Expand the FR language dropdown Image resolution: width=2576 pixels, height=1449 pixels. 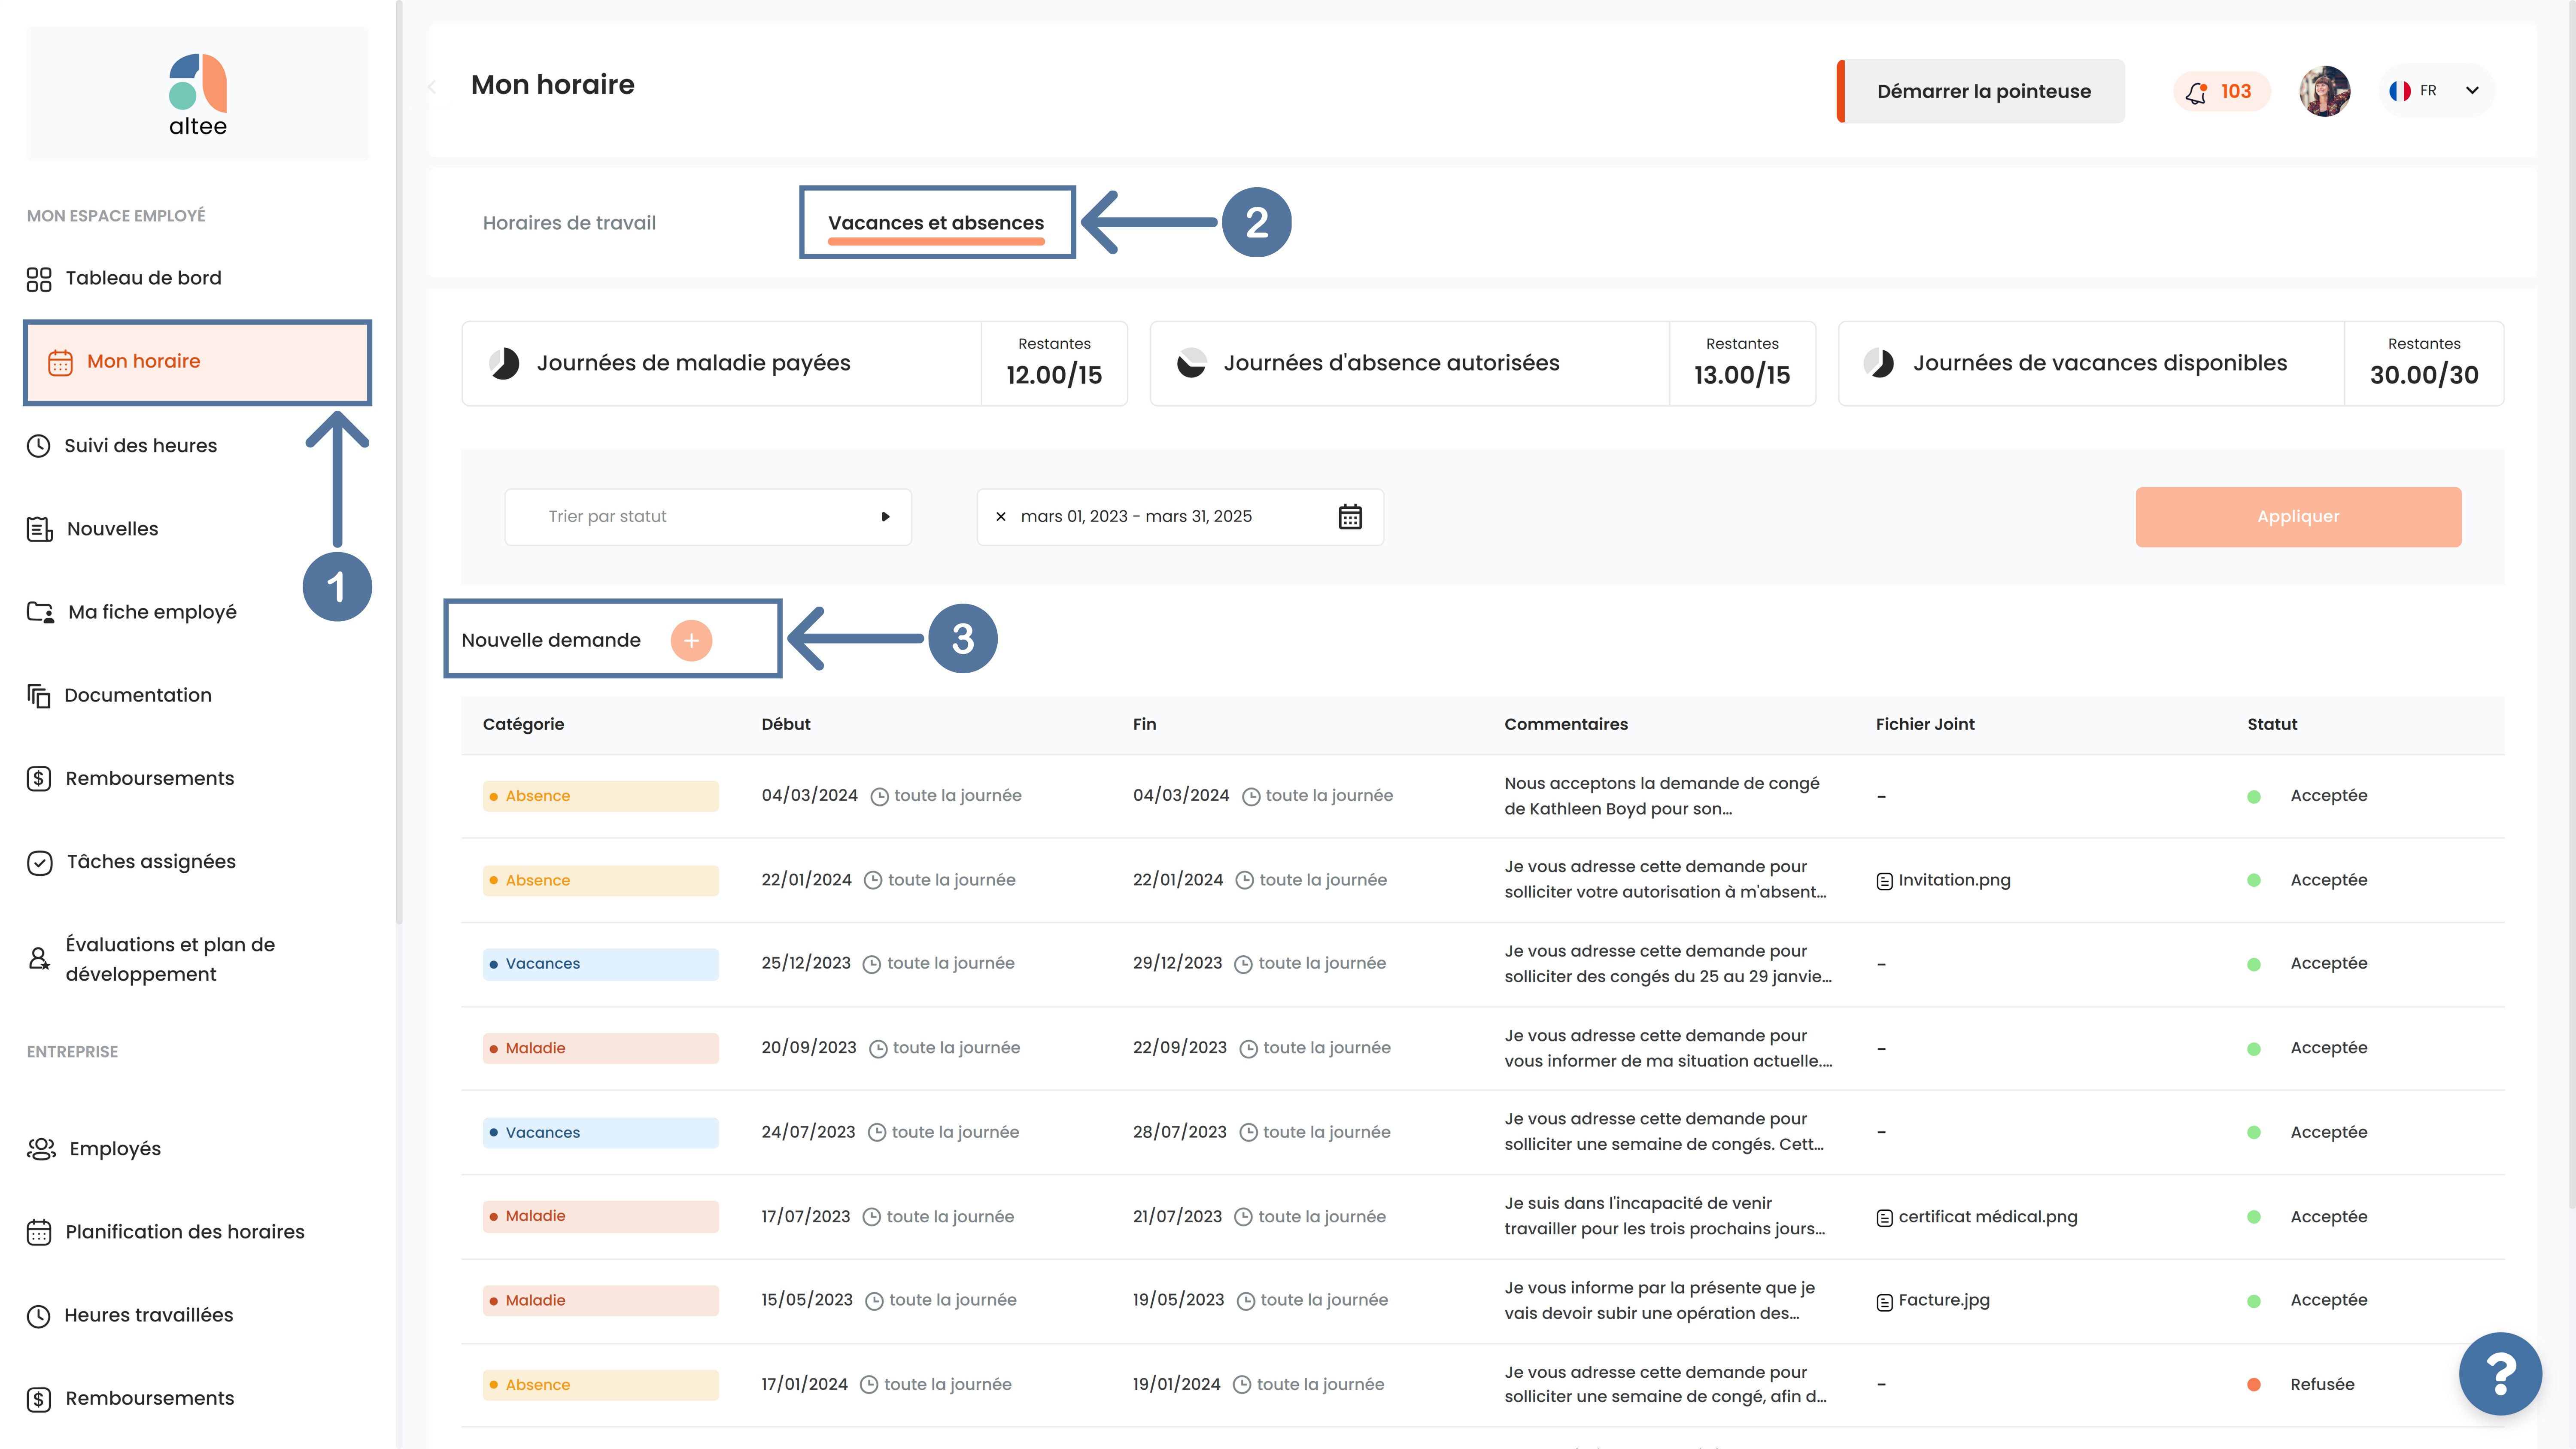pos(2436,91)
